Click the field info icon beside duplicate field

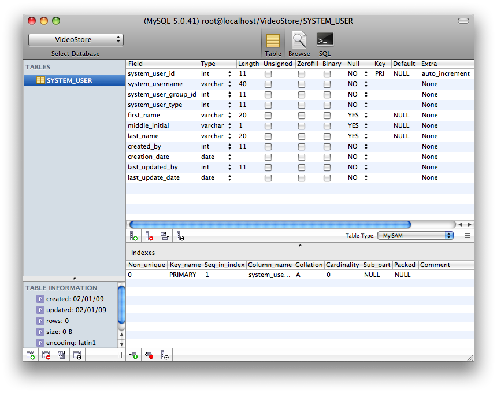(180, 236)
